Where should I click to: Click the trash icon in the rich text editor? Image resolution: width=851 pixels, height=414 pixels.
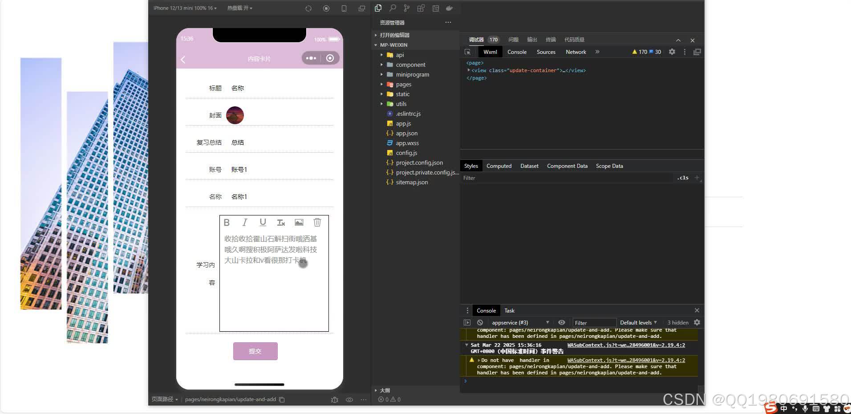point(317,222)
